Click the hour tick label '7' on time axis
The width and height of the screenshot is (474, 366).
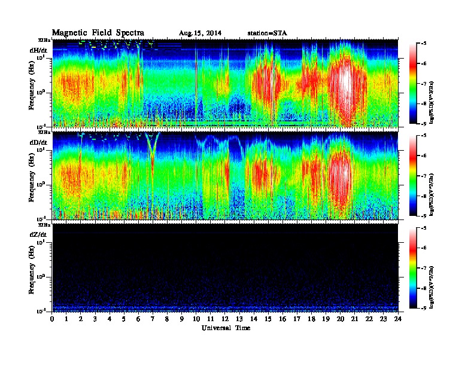(153, 319)
